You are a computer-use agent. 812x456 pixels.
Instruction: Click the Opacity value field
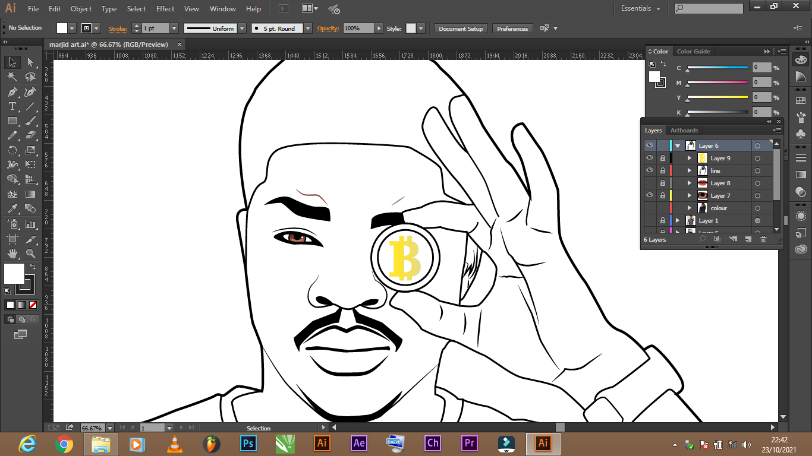(358, 28)
